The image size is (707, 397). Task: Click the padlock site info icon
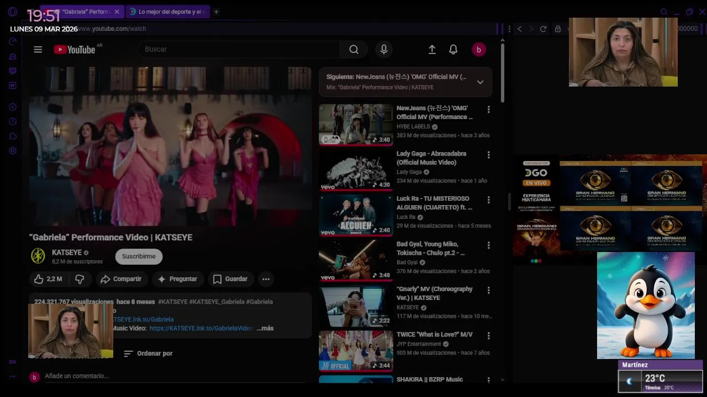tap(558, 29)
